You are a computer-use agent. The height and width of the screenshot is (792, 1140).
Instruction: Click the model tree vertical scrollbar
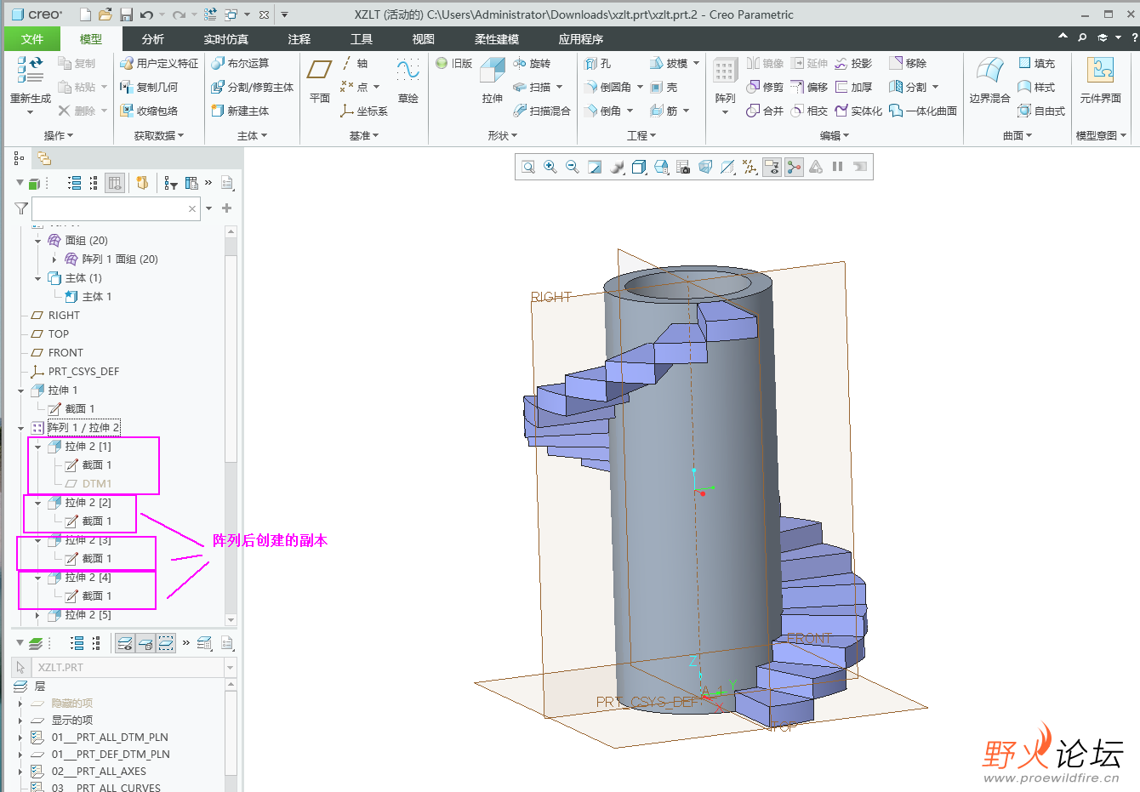231,425
